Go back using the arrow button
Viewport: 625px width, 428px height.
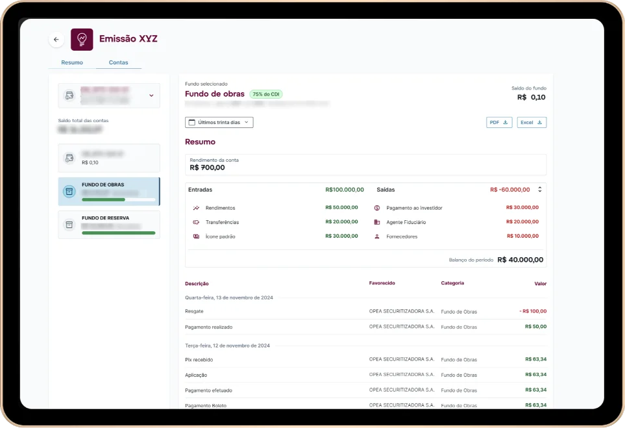pyautogui.click(x=56, y=40)
